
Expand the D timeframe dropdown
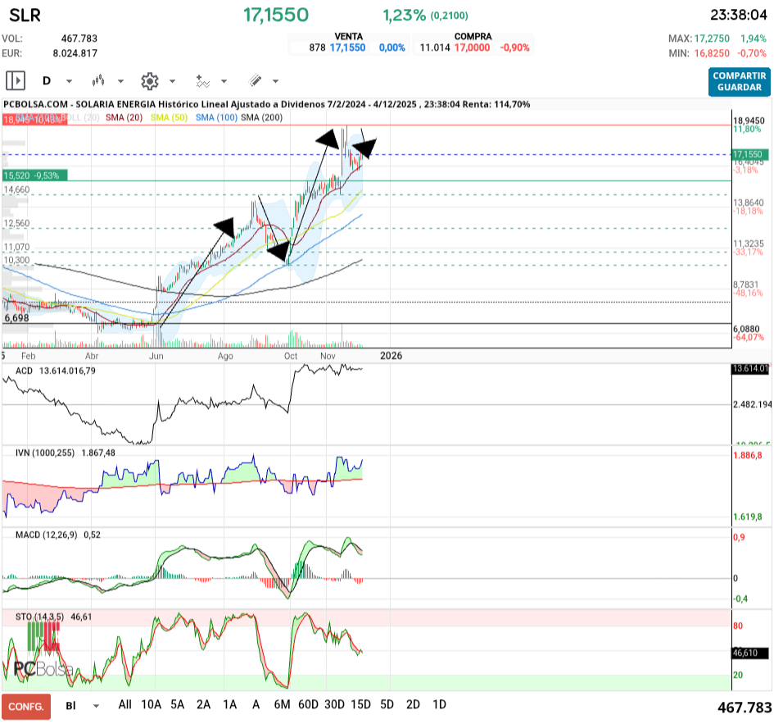point(69,81)
